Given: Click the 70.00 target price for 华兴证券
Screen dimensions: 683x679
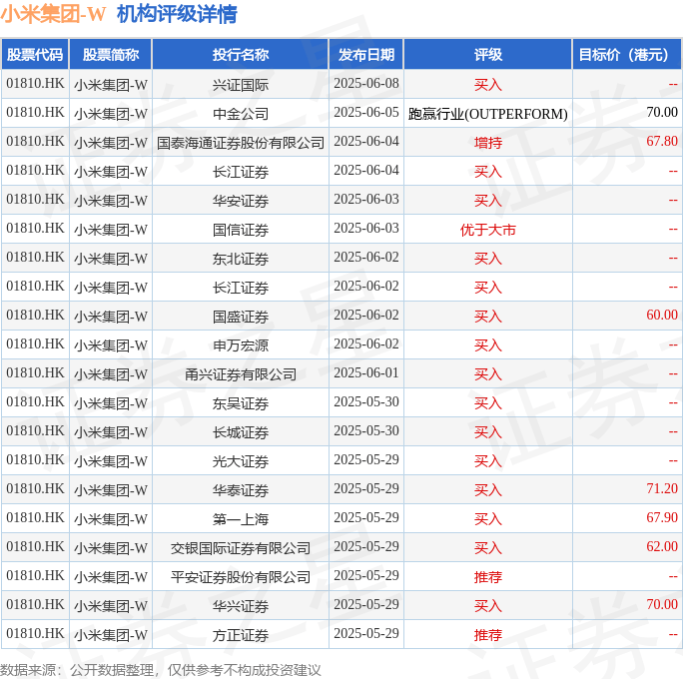Looking at the screenshot, I should click(x=662, y=604).
